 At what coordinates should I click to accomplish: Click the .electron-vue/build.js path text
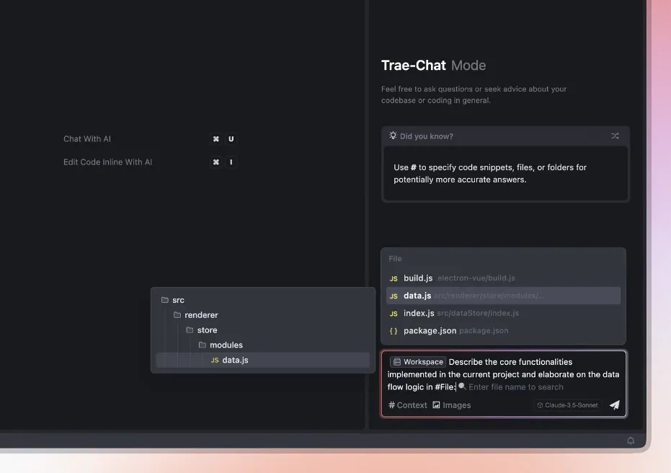[476, 278]
